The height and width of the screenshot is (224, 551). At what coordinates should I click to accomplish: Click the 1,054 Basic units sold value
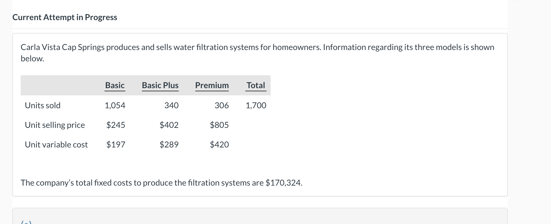pos(115,105)
